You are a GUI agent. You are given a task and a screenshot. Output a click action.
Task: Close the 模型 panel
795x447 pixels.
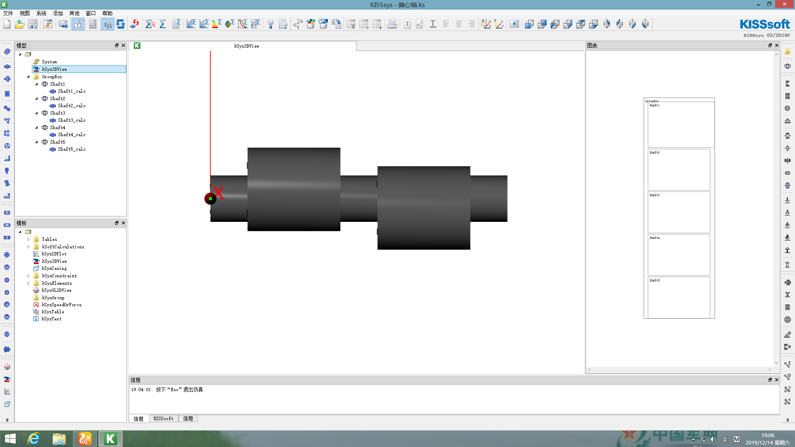123,46
